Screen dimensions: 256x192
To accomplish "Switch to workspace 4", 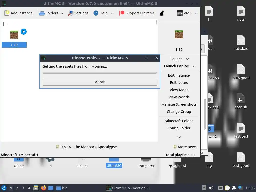I will pyautogui.click(x=29, y=188).
